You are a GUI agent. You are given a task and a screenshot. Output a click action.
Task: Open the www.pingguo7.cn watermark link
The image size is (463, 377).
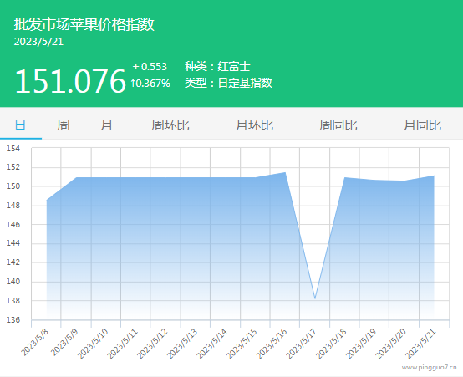click(x=429, y=367)
